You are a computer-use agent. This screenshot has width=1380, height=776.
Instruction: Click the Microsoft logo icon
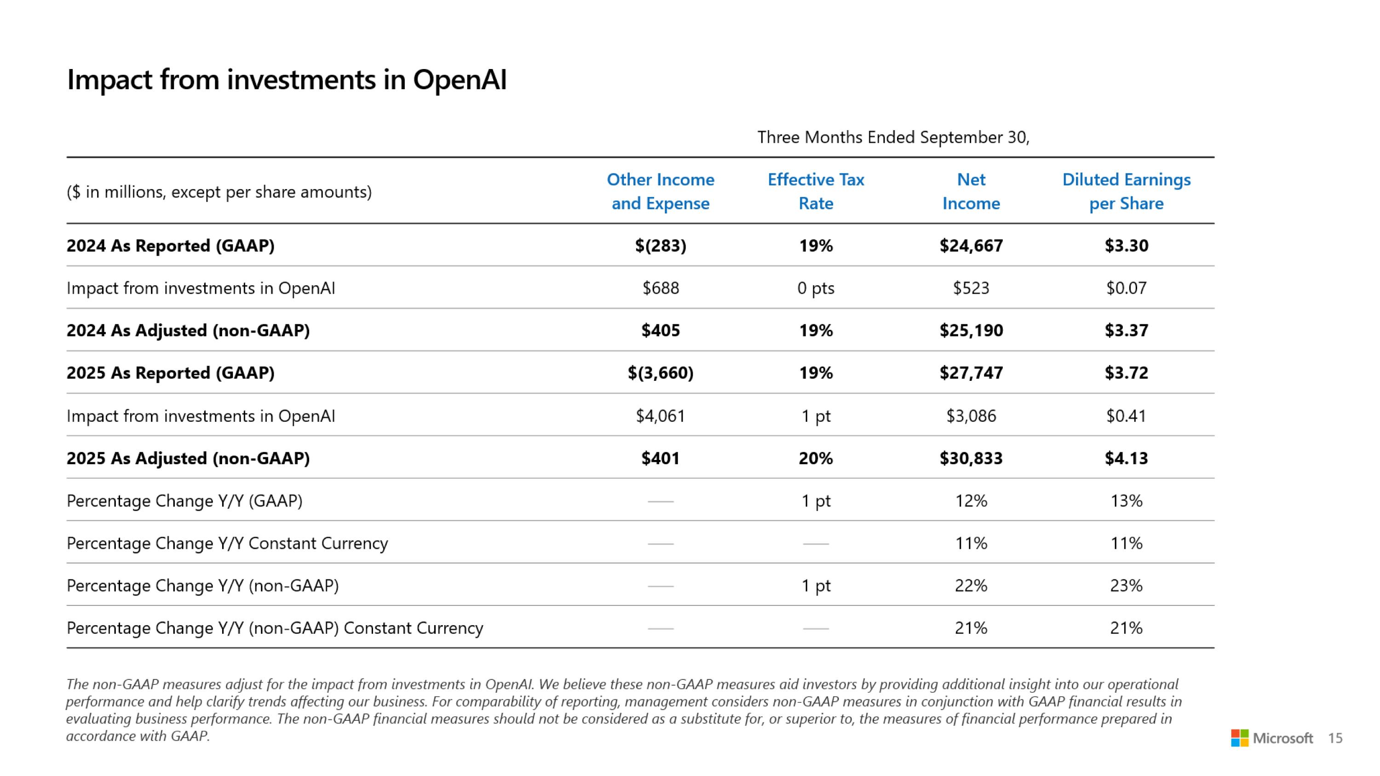(x=1239, y=737)
